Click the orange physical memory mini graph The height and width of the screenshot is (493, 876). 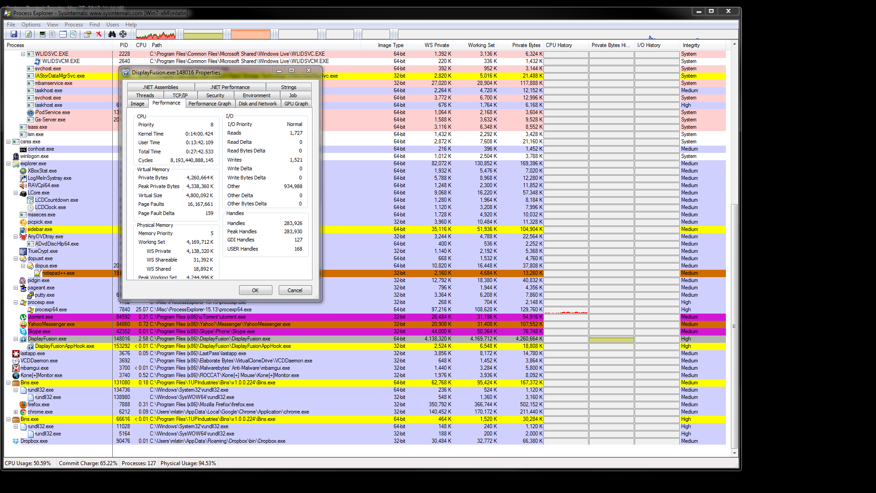[250, 34]
